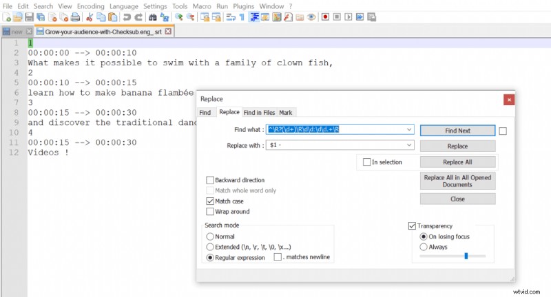Close the 'new' document tab with its X
The height and width of the screenshot is (297, 551).
pyautogui.click(x=29, y=32)
